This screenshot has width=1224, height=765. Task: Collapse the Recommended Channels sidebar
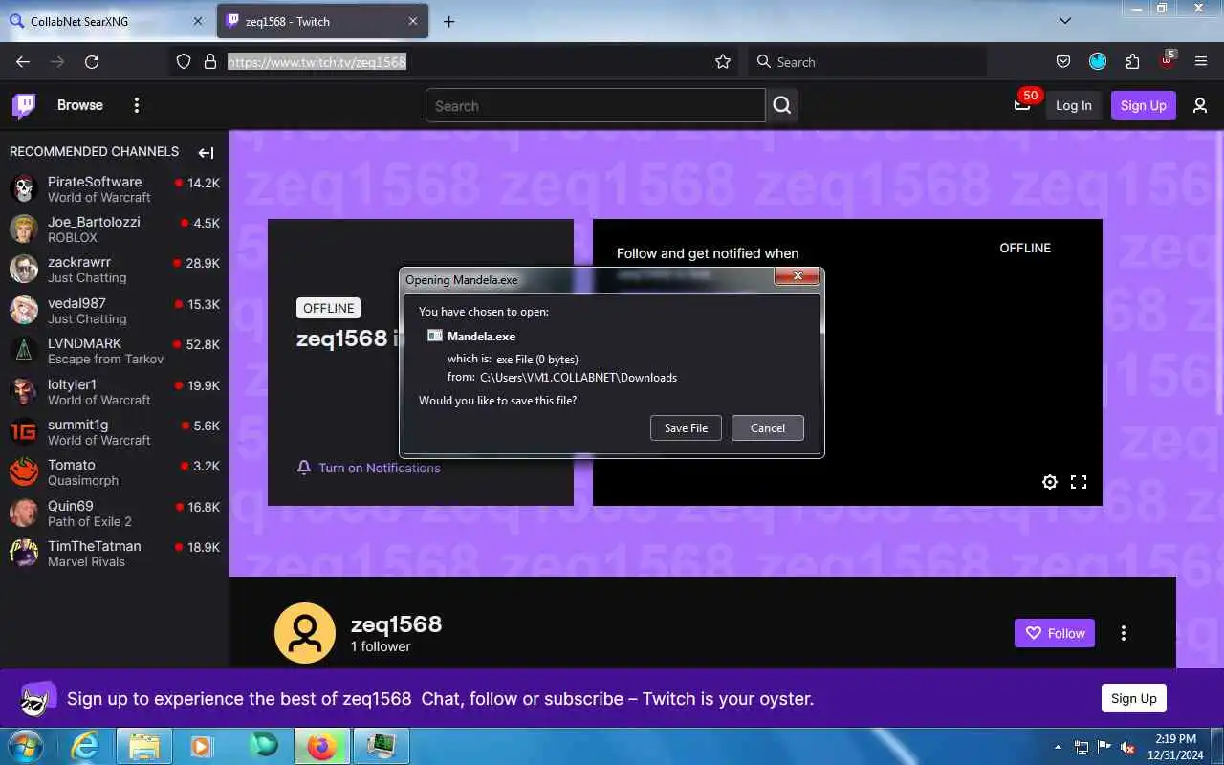(x=206, y=152)
